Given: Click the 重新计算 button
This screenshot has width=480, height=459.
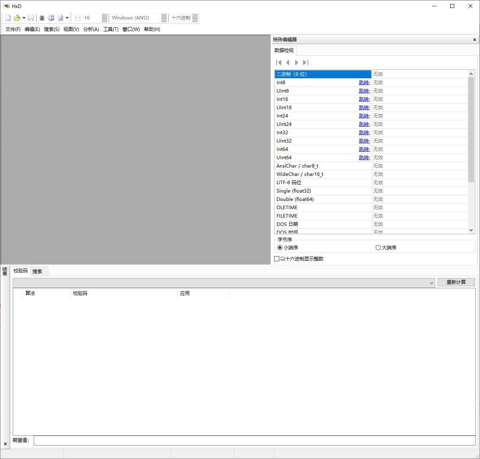Looking at the screenshot, I should 456,282.
